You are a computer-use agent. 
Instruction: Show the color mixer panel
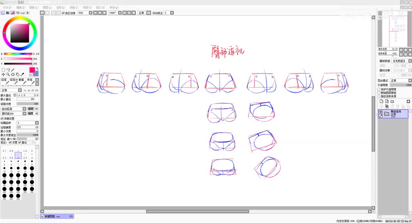[18, 13]
